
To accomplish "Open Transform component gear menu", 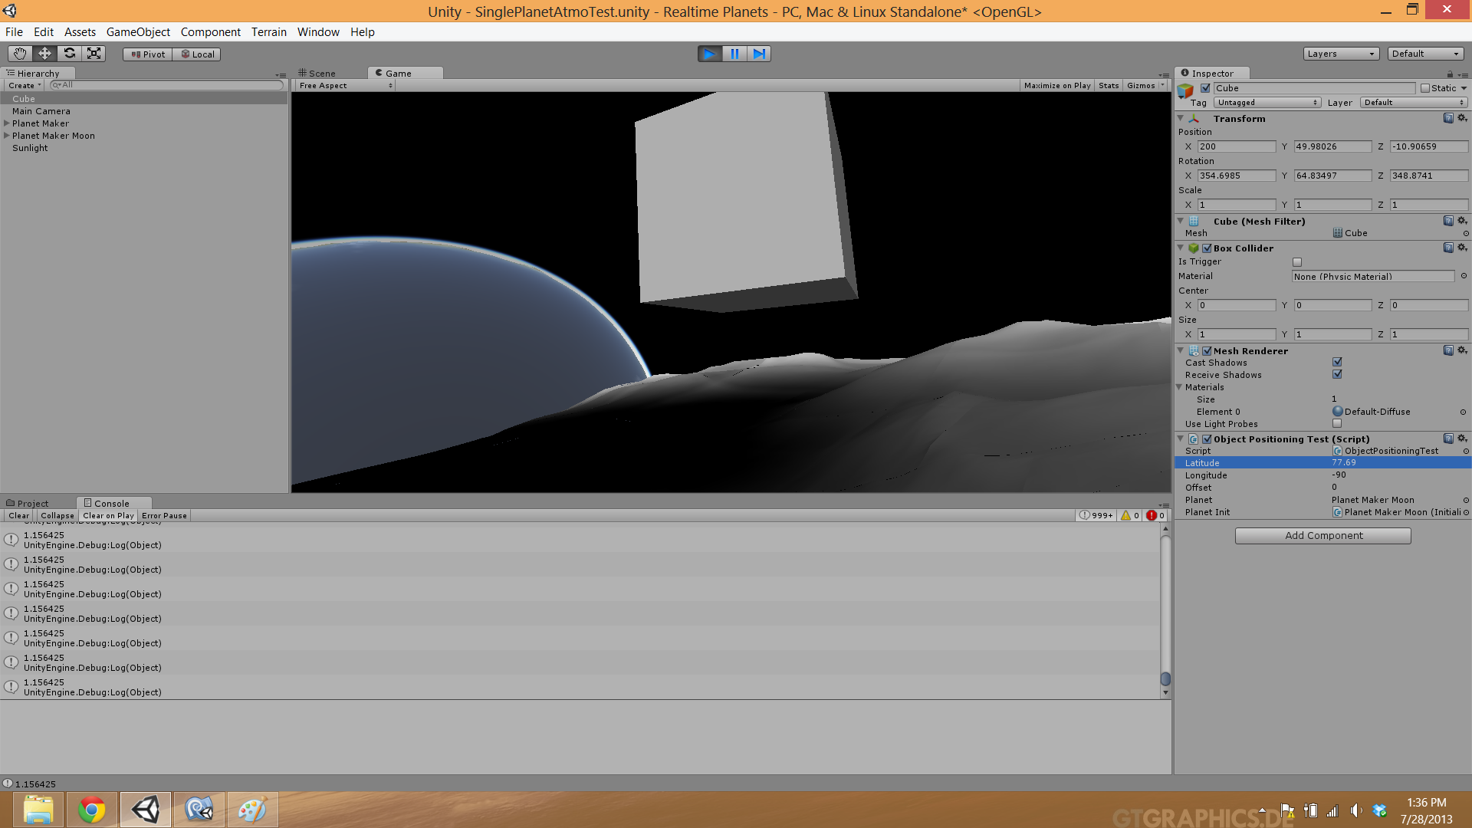I will click(1462, 118).
